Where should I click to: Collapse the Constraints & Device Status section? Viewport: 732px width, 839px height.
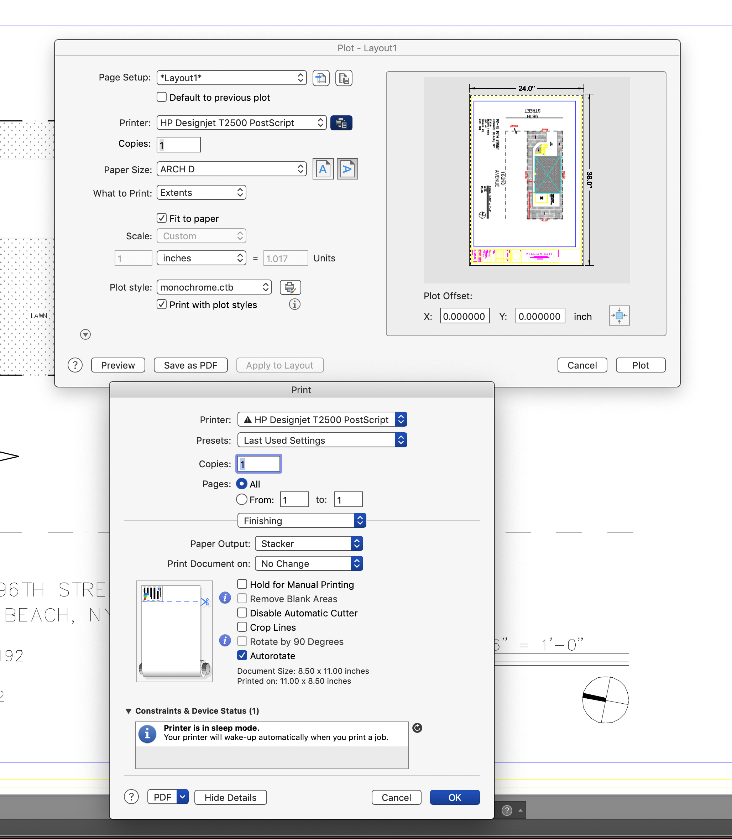(129, 711)
